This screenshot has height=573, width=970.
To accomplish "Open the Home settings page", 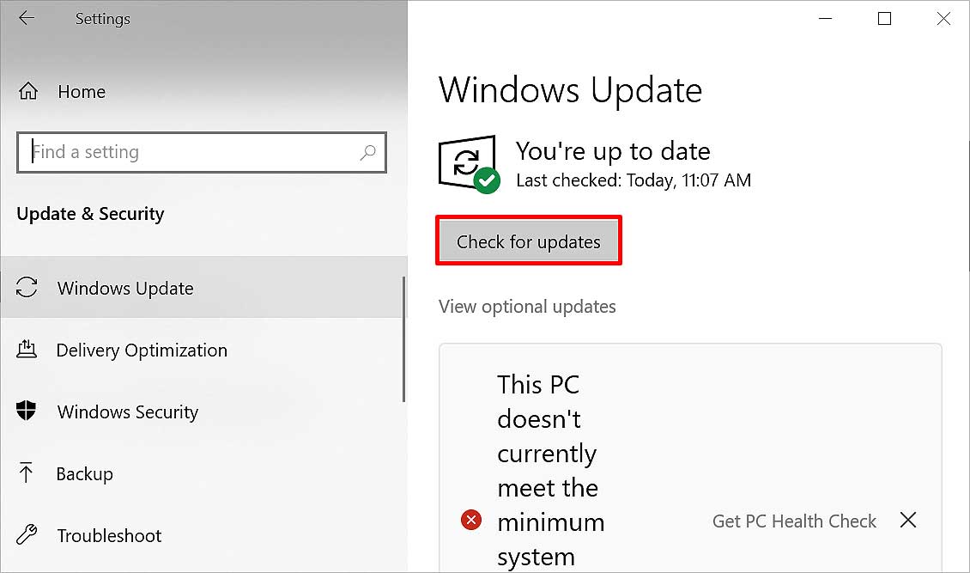I will 62,92.
